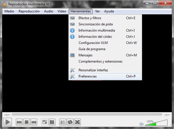The image size is (174, 129).
Task: Mute audio with speaker icon
Action: (x=141, y=124)
